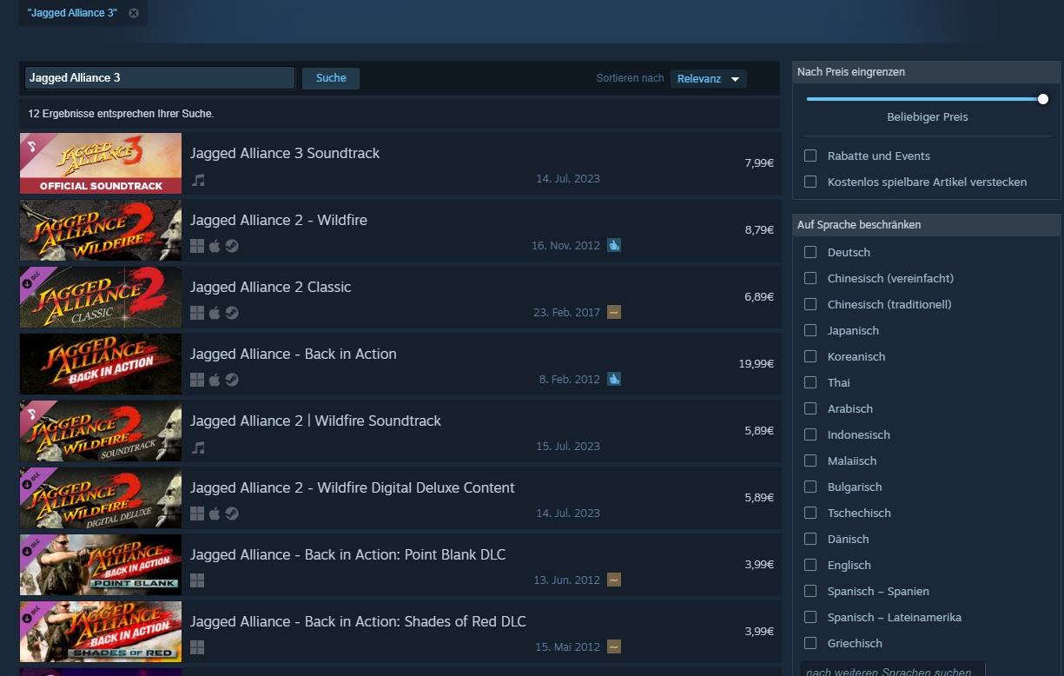Image resolution: width=1064 pixels, height=676 pixels.
Task: Click the mixed review icon on Point Blank DLC row
Action: point(614,580)
